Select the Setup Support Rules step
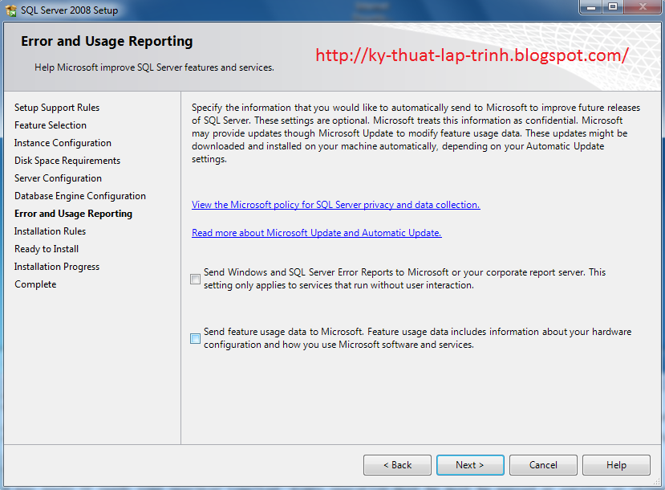The height and width of the screenshot is (490, 665). tap(57, 108)
